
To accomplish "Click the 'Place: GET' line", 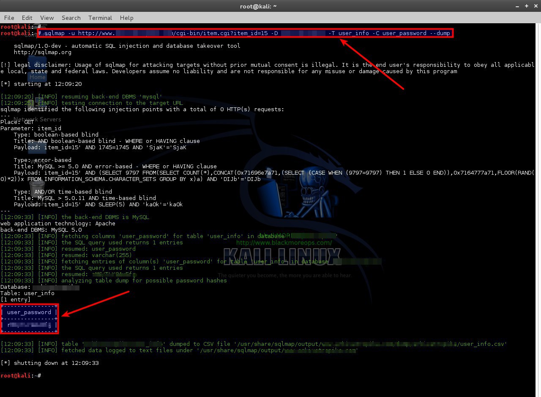I will 17,122.
